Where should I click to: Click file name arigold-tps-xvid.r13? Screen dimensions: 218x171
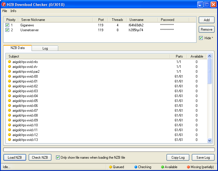25,140
